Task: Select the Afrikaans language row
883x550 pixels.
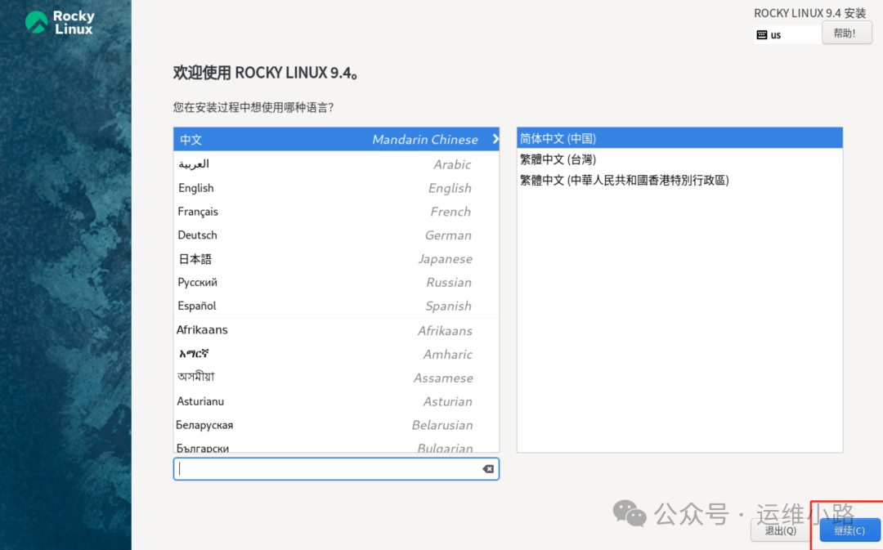Action: (336, 330)
